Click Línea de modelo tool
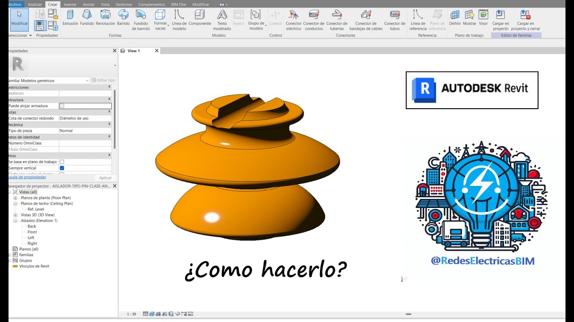 pyautogui.click(x=179, y=20)
